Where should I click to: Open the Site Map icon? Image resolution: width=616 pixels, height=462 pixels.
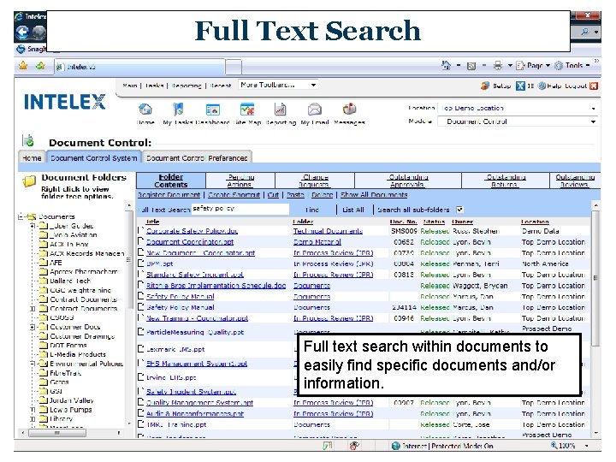247,110
